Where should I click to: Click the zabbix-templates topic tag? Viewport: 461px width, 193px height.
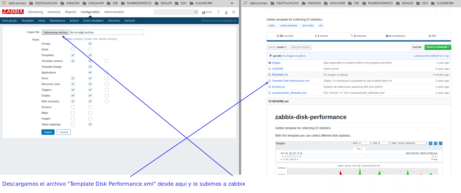289,26
